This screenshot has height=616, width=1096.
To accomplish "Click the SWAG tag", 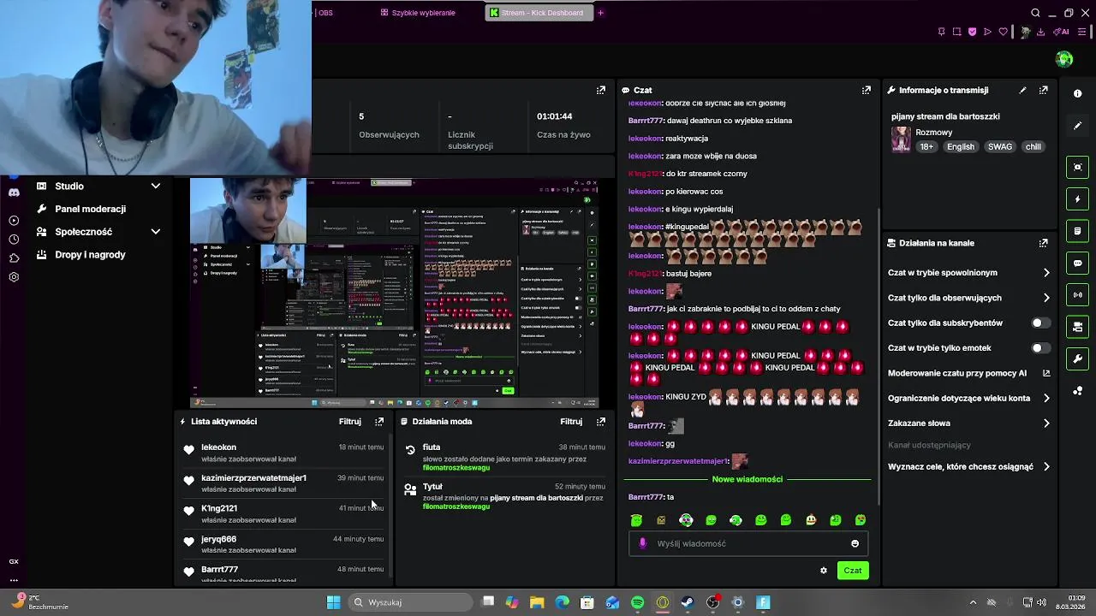I will tap(1000, 146).
